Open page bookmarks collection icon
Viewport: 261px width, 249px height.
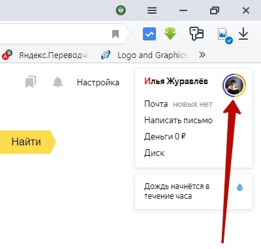(x=31, y=81)
